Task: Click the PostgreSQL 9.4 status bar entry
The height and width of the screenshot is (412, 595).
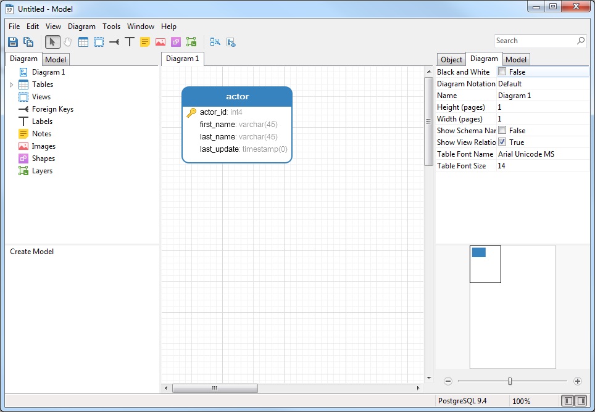Action: [462, 401]
